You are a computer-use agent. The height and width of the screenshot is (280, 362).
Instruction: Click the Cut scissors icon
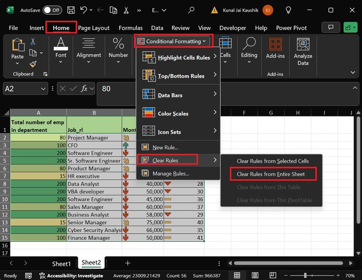tap(33, 42)
